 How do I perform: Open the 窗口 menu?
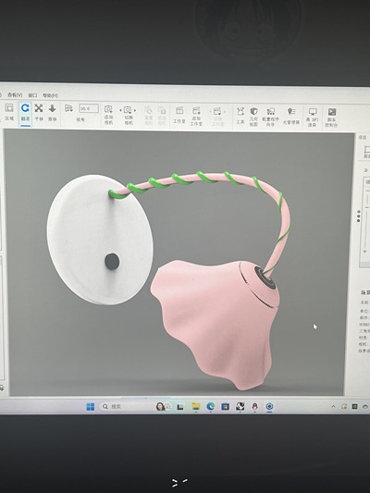point(32,95)
